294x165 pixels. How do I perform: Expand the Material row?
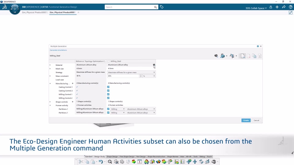tap(50, 65)
